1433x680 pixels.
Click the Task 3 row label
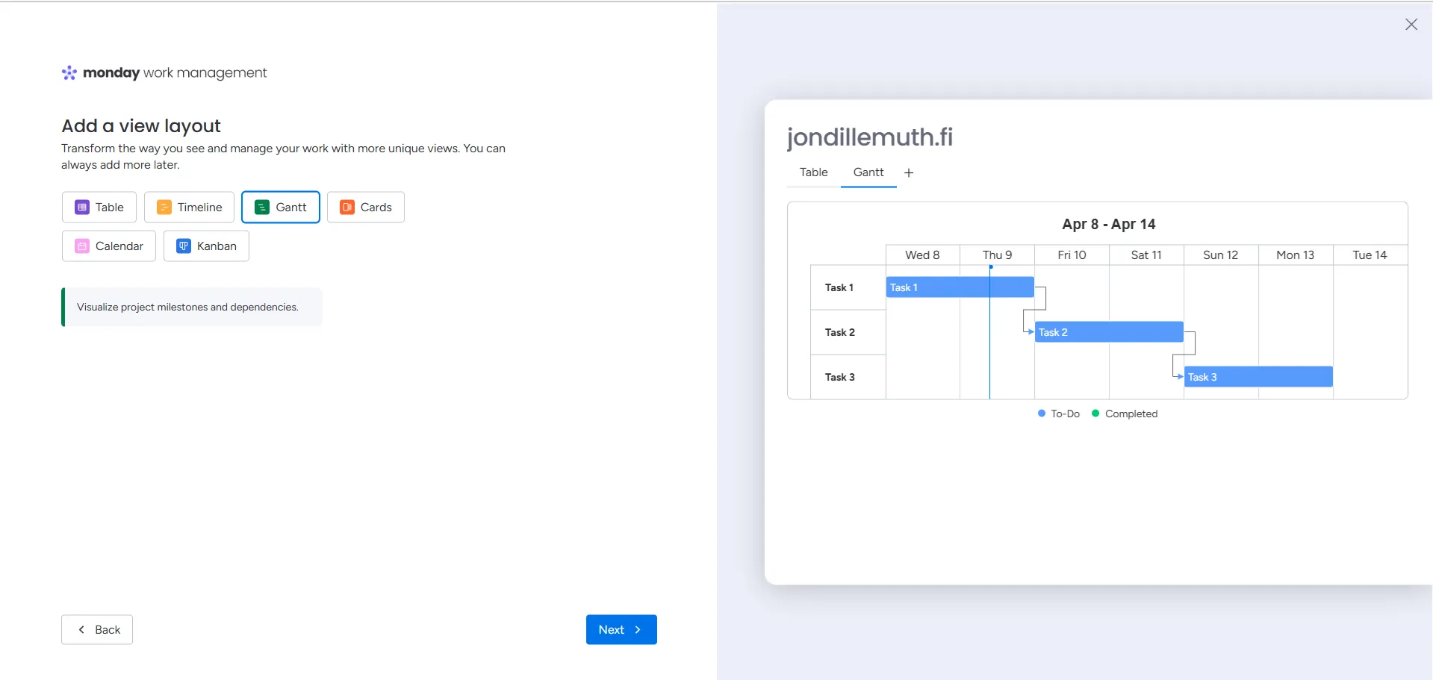coord(840,377)
